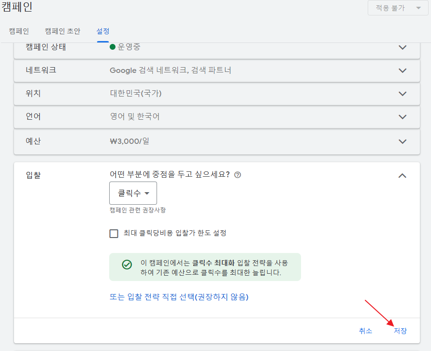The width and height of the screenshot is (431, 351).
Task: Open the 또는 입찰 전략 직접 선택 link
Action: (x=179, y=297)
